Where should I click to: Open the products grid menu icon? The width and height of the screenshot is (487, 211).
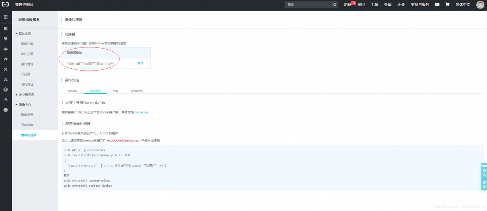pyautogui.click(x=6, y=17)
